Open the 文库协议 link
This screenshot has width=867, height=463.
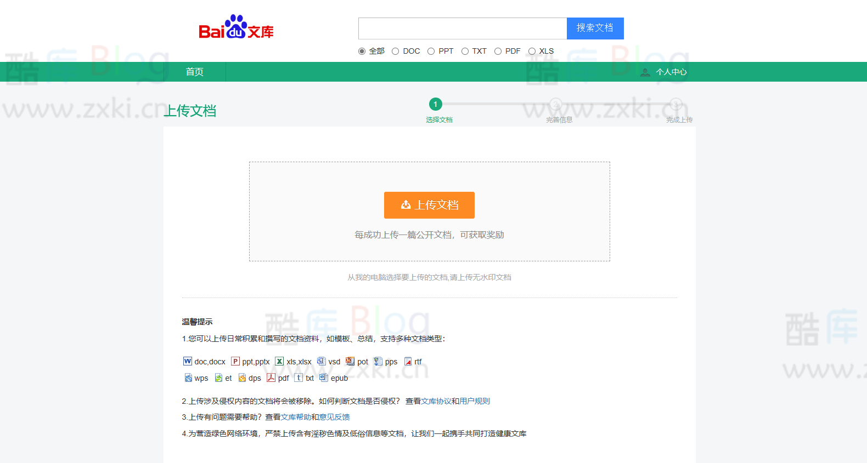[436, 401]
